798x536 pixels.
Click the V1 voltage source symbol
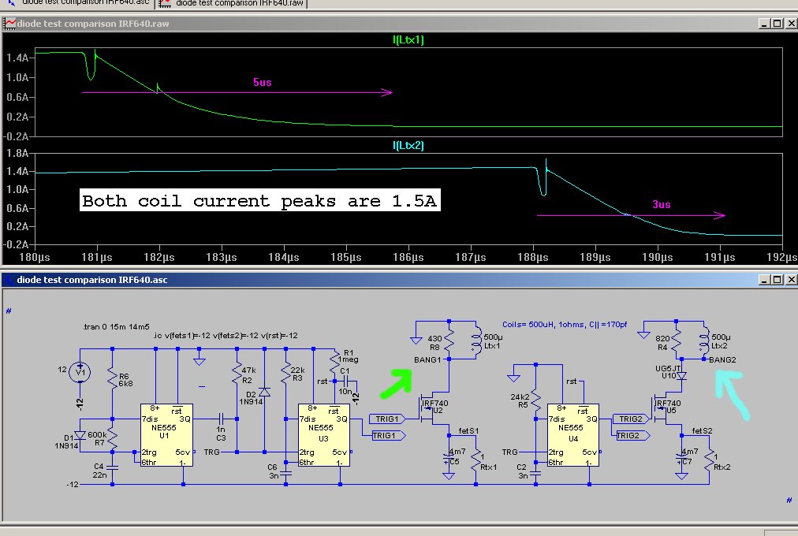click(x=80, y=372)
